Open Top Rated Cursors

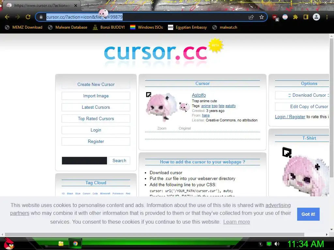point(96,118)
